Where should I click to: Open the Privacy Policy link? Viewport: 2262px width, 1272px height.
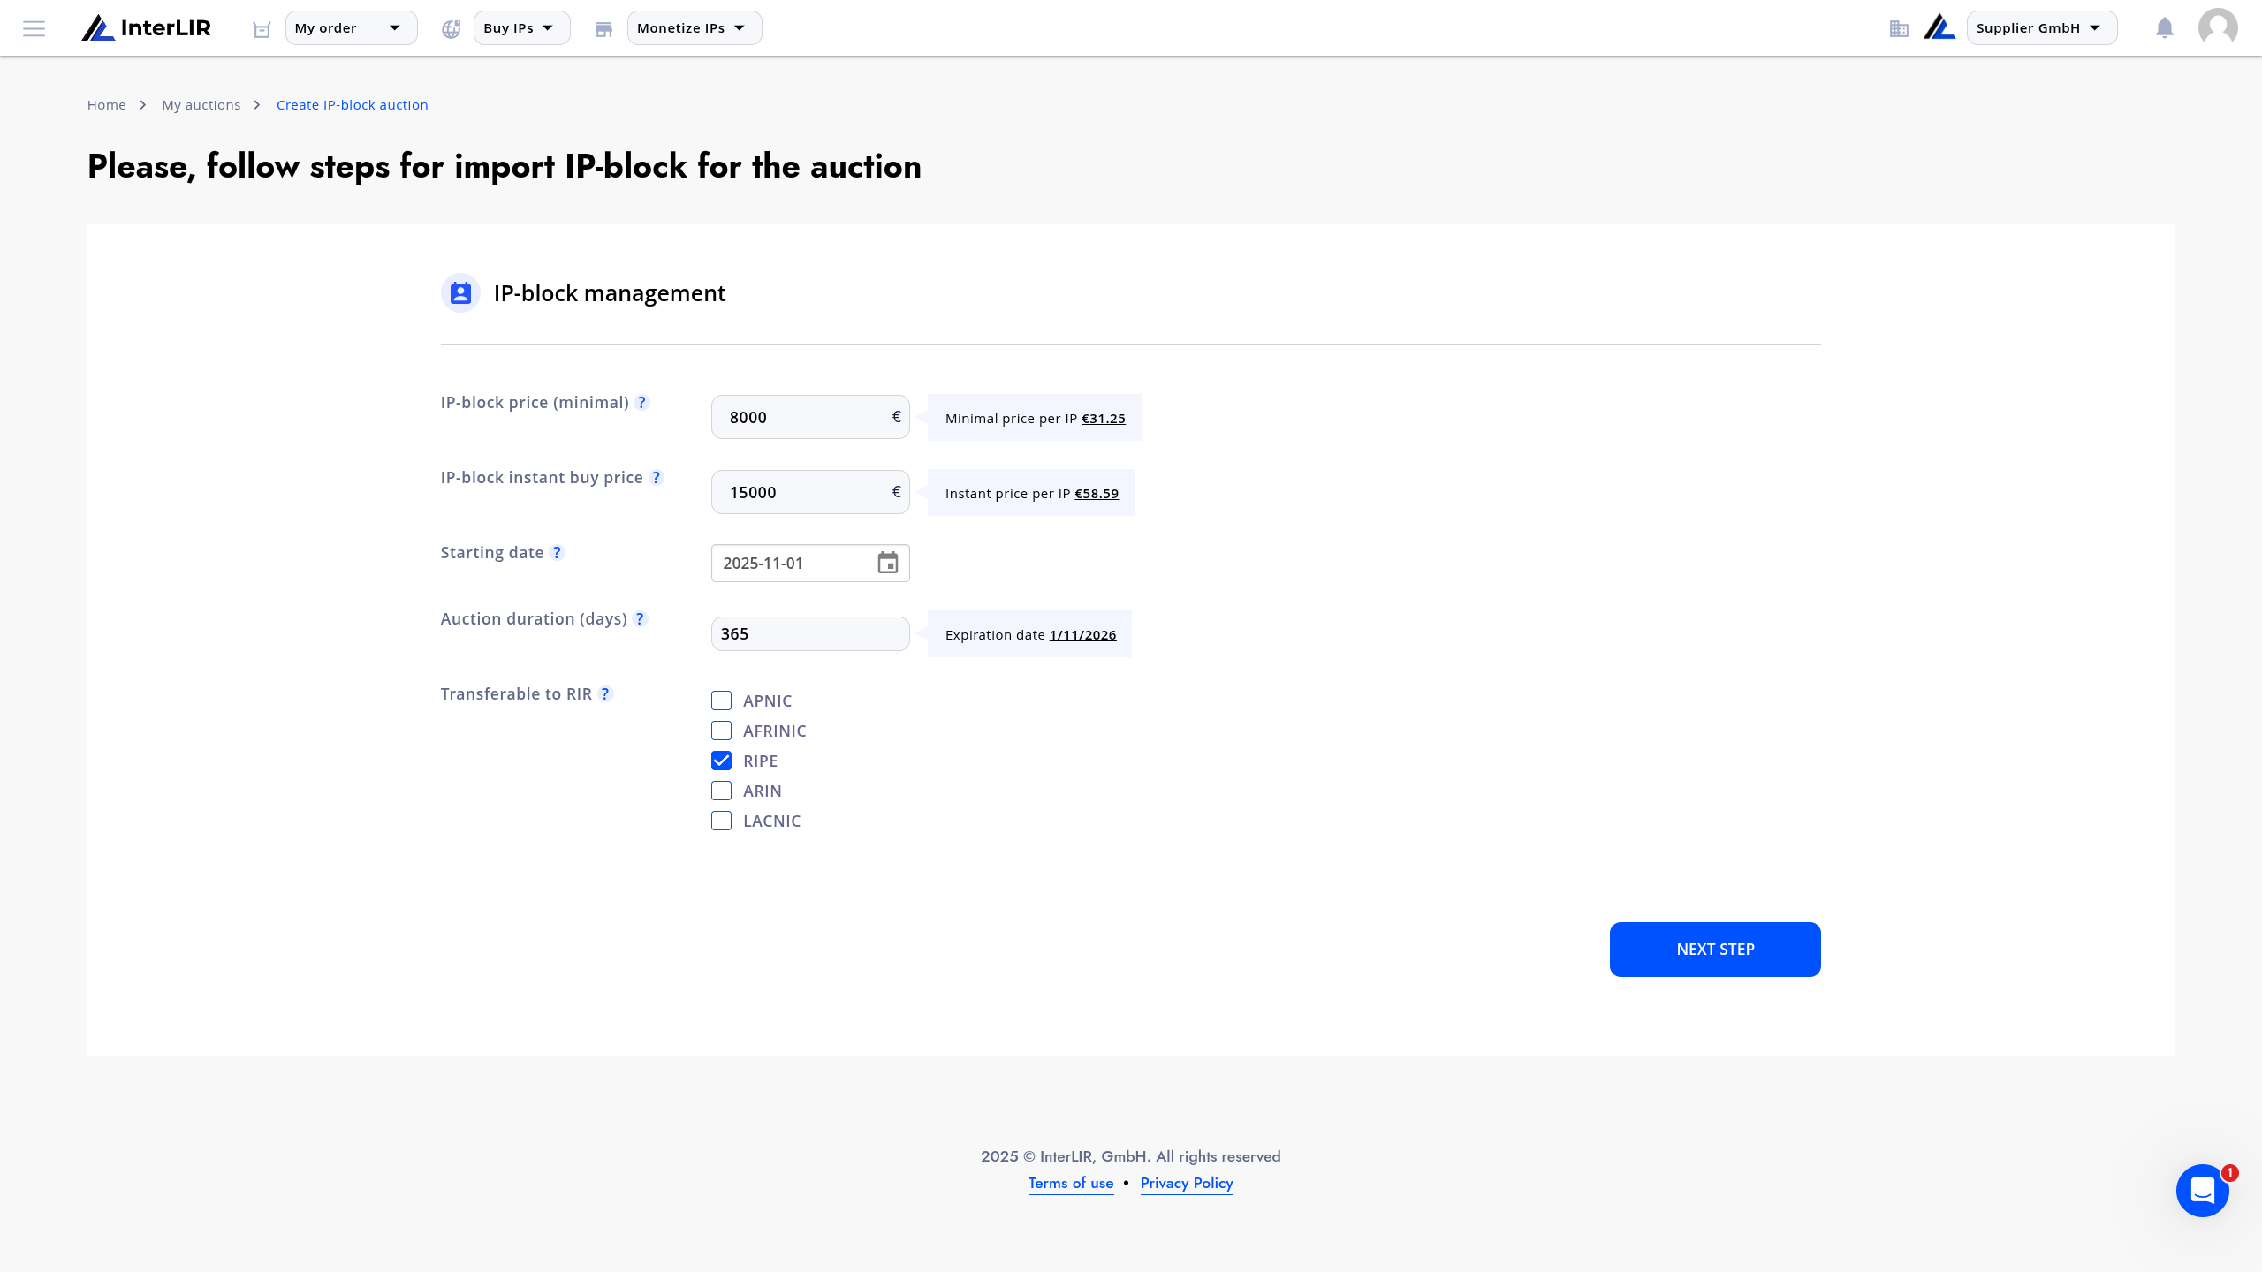pyautogui.click(x=1187, y=1183)
